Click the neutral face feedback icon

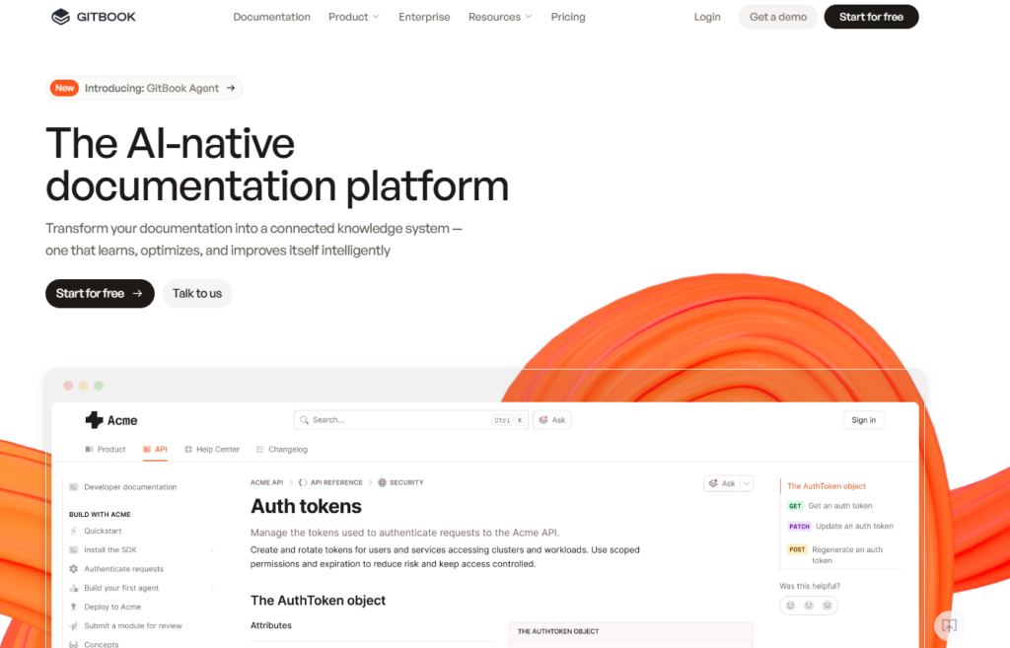pos(809,606)
